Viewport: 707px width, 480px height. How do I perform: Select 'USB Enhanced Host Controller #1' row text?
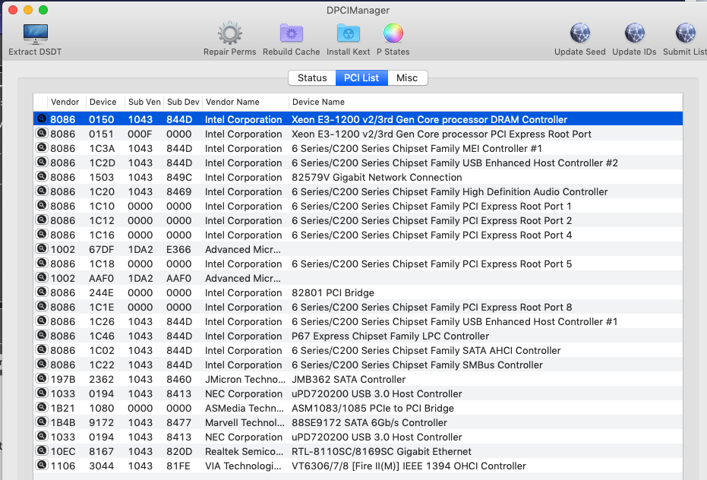point(454,322)
